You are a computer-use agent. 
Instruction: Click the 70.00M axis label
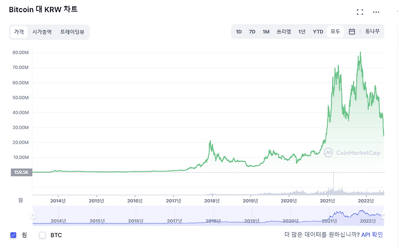(21, 67)
